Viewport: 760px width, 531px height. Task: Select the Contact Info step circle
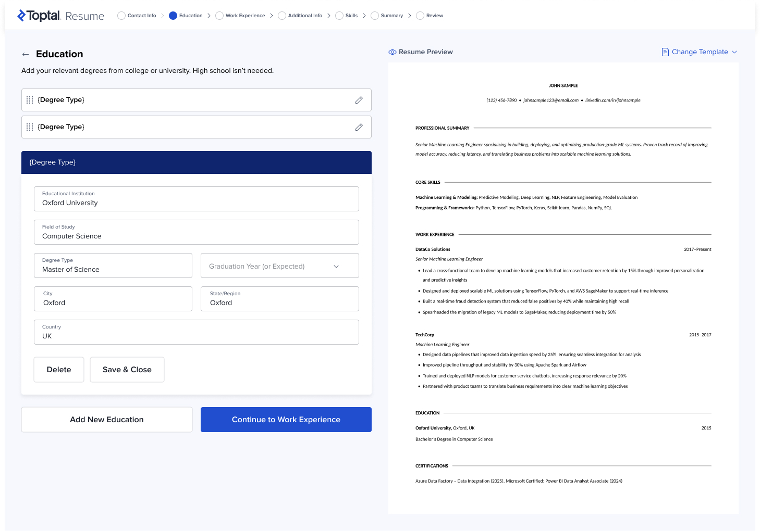point(121,16)
